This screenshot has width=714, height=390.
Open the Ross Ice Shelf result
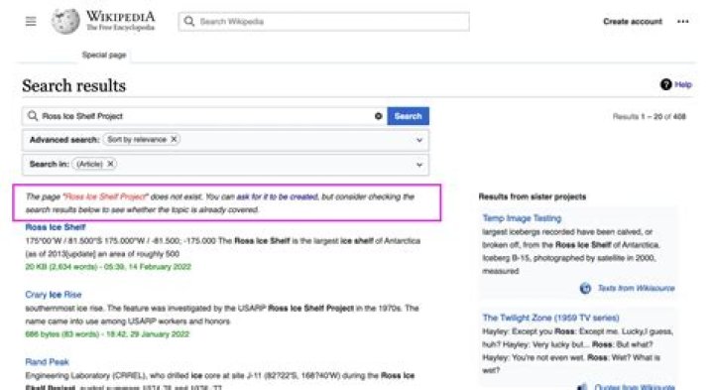tap(56, 227)
